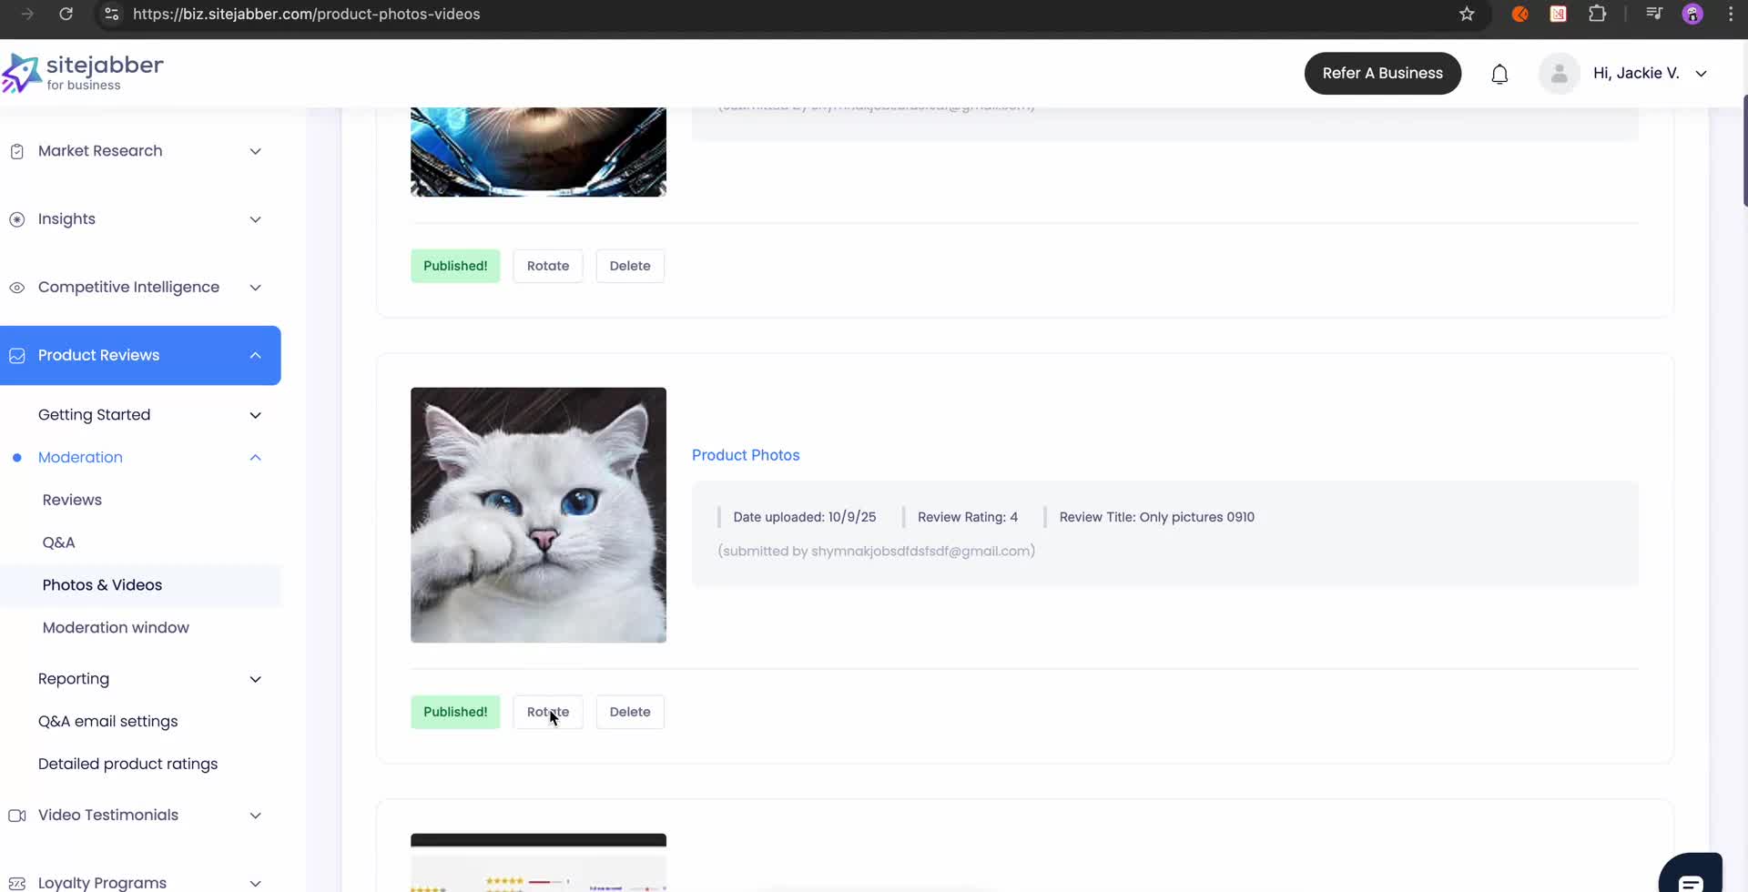Expand the Getting Started submenu
The width and height of the screenshot is (1748, 892).
coord(256,415)
